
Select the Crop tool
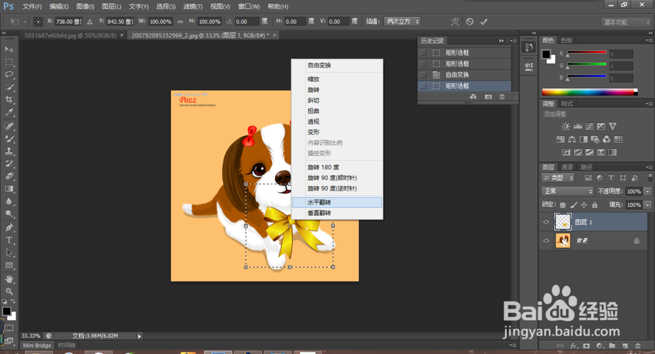[x=9, y=99]
